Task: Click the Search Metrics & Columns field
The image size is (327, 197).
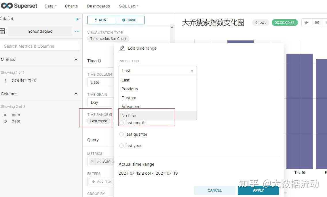Action: click(x=40, y=46)
